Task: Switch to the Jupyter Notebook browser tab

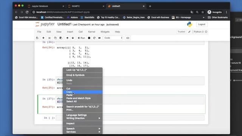Action: click(x=46, y=6)
